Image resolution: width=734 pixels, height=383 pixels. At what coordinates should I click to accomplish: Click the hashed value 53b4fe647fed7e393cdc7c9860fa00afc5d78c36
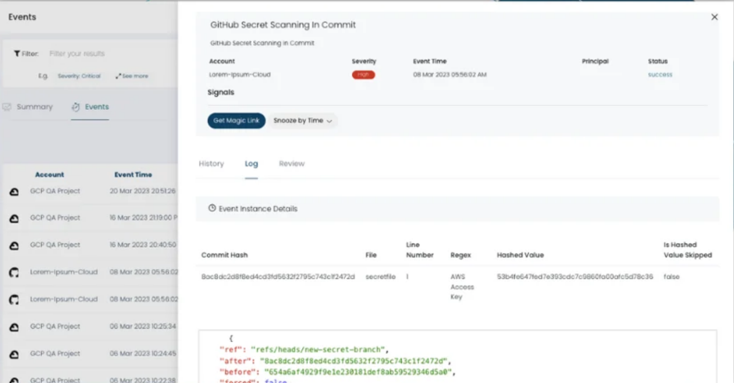575,277
